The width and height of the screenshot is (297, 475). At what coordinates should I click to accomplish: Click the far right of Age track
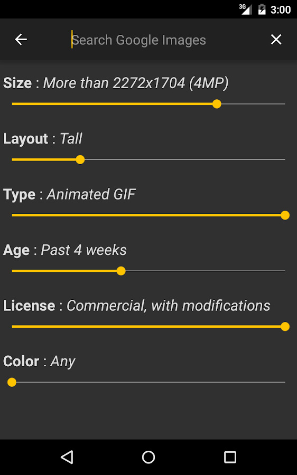279,271
